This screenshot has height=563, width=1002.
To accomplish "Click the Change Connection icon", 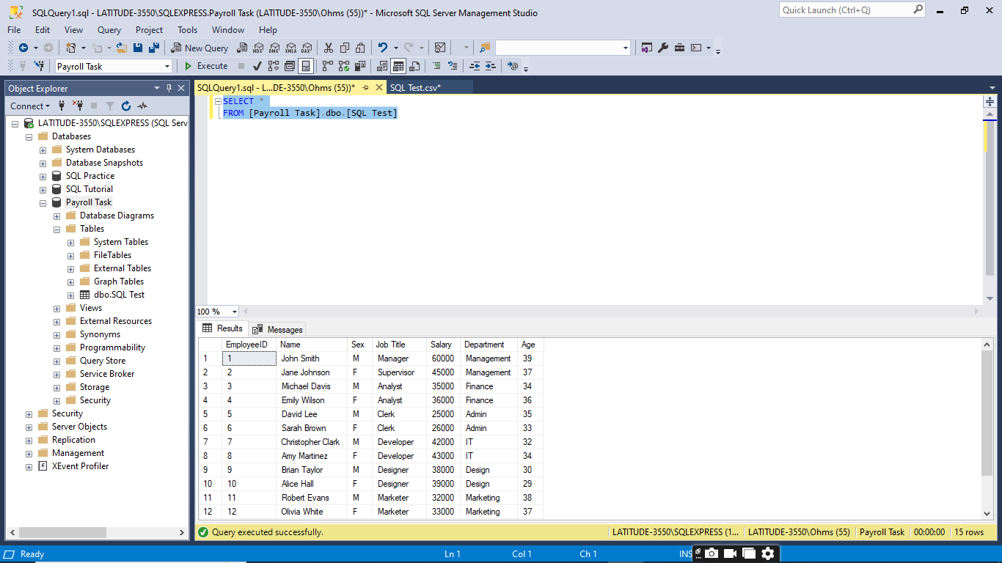I will (x=39, y=66).
